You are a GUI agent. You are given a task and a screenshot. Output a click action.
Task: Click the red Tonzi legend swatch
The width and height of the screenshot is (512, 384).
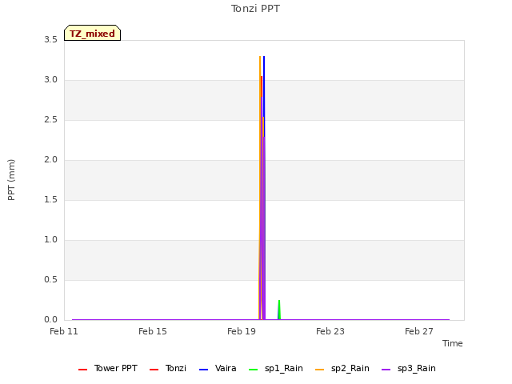click(154, 370)
